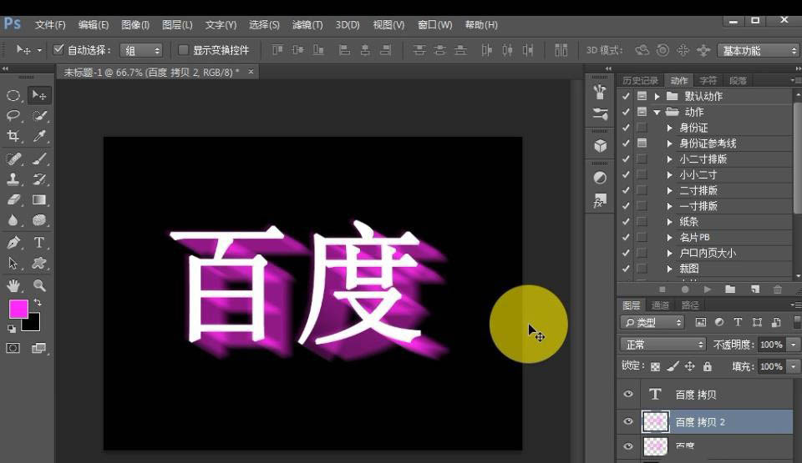Image resolution: width=802 pixels, height=463 pixels.
Task: Enable the Auto-Select checkbox
Action: pos(58,49)
